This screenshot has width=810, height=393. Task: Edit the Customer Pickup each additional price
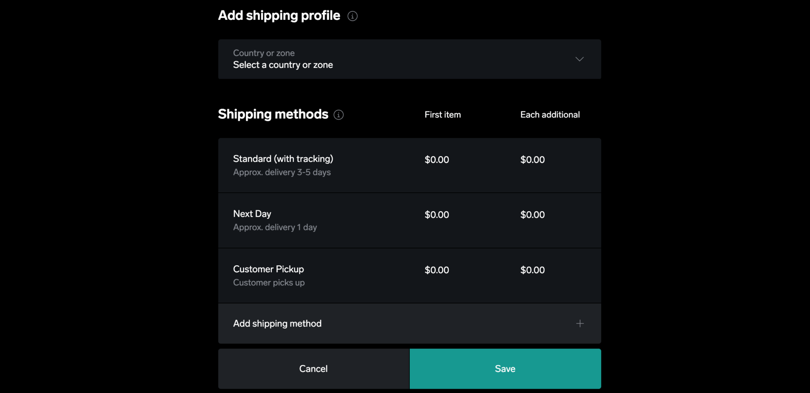pos(532,270)
